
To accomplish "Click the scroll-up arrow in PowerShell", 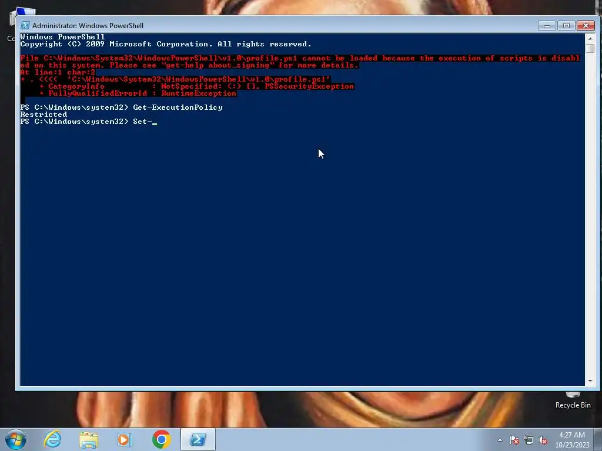I will pos(590,38).
